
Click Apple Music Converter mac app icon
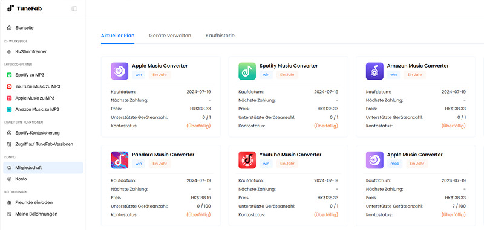(374, 160)
